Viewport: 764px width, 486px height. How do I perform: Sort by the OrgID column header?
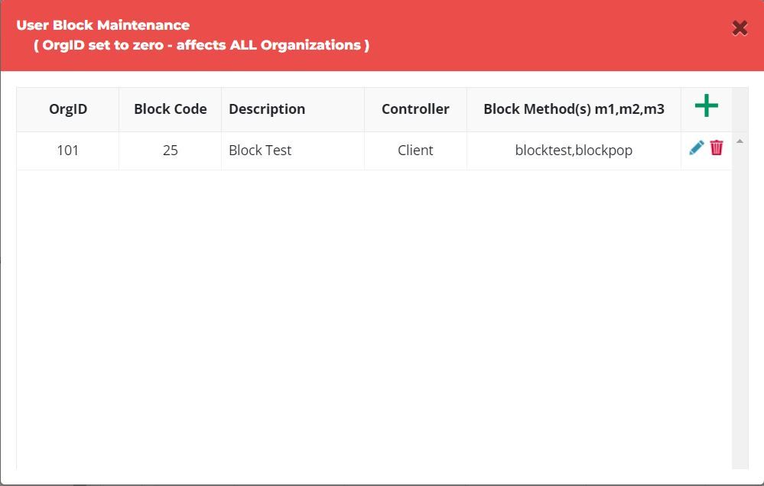pos(68,109)
